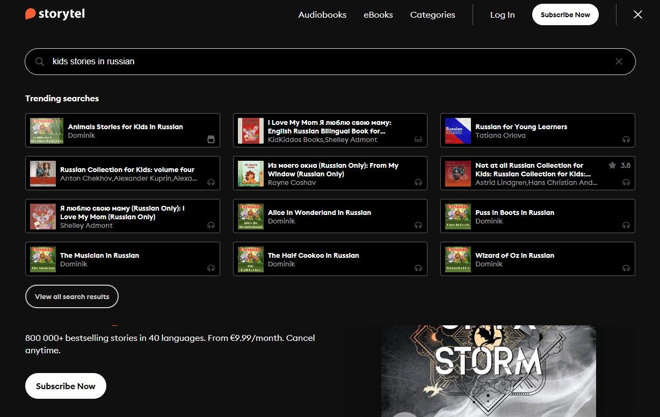Select the title 'The Musician in Russian'
Viewport: 660px width, 417px height.
click(x=99, y=256)
